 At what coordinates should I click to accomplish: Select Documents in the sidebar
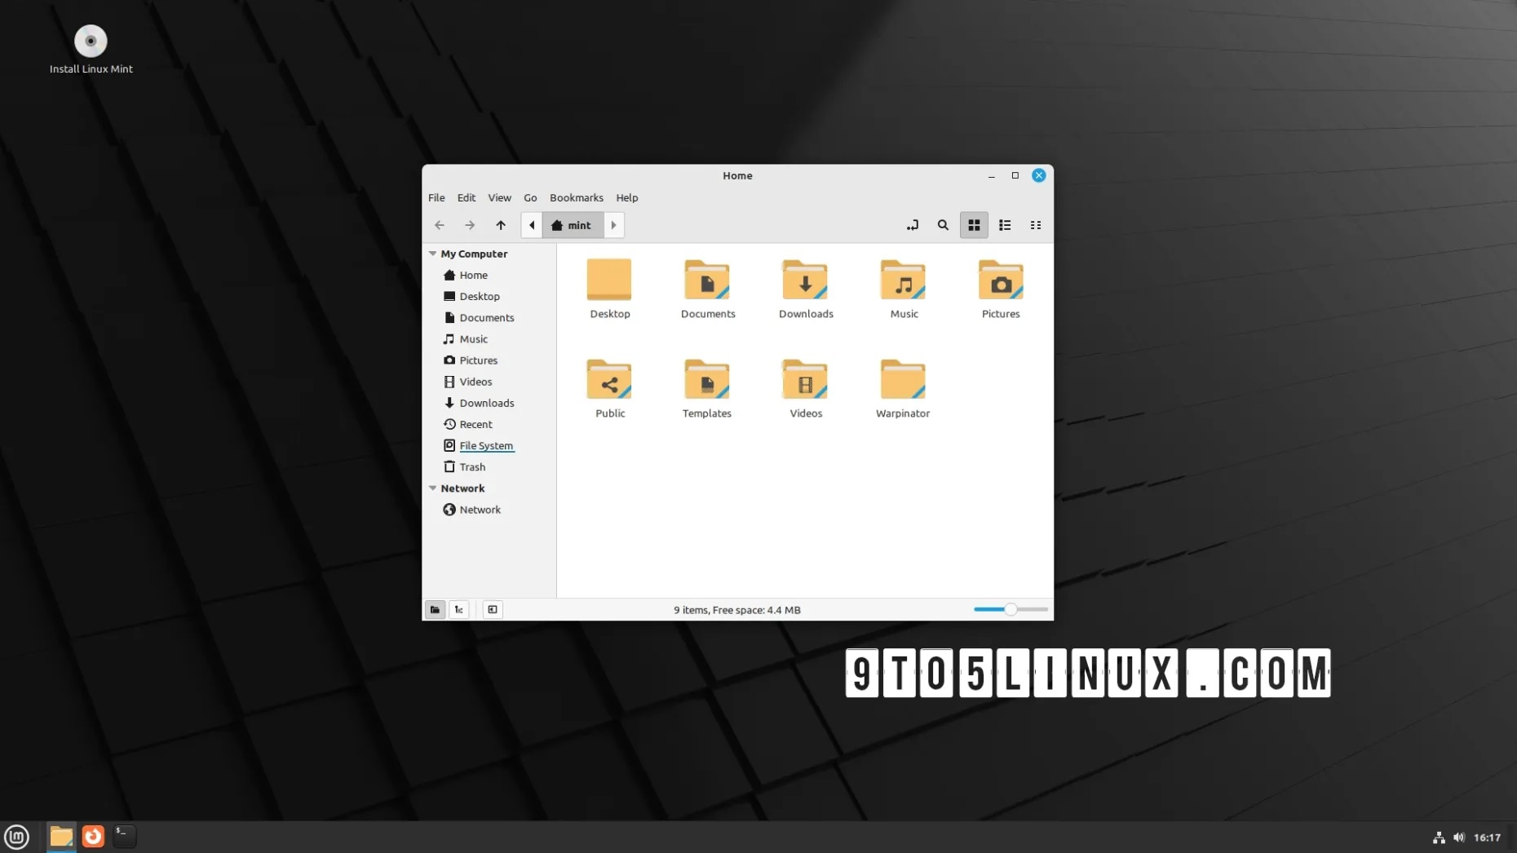pyautogui.click(x=489, y=318)
